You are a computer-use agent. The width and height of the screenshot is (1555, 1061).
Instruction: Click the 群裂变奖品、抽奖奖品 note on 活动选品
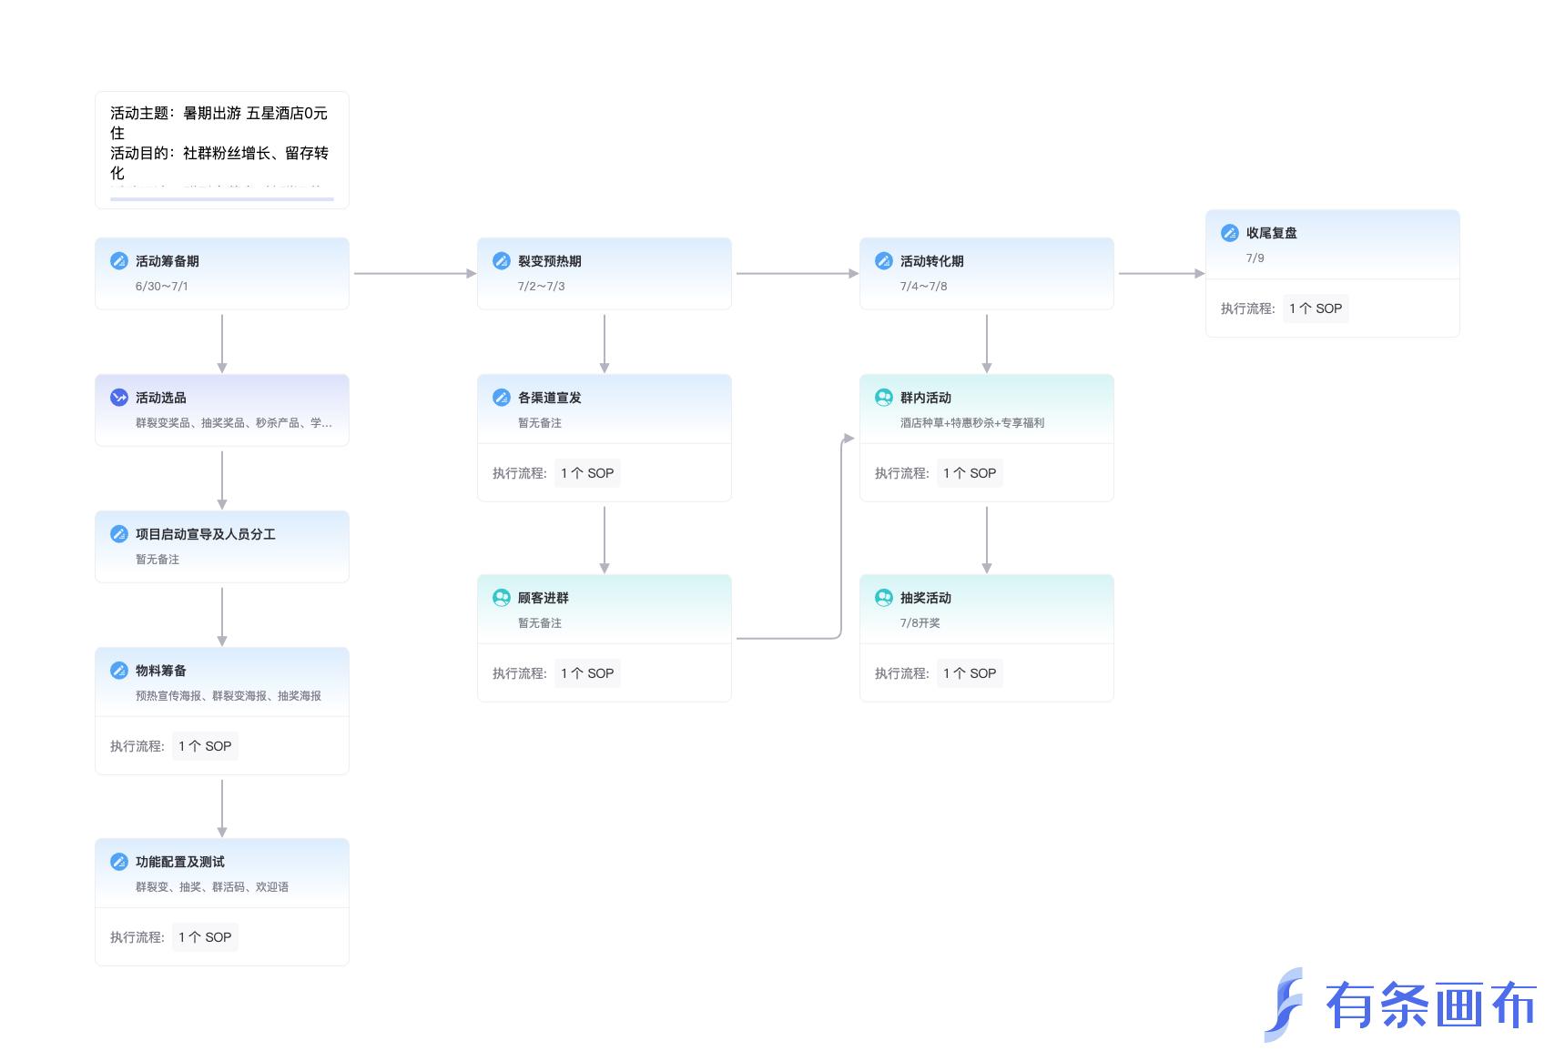[x=234, y=423]
